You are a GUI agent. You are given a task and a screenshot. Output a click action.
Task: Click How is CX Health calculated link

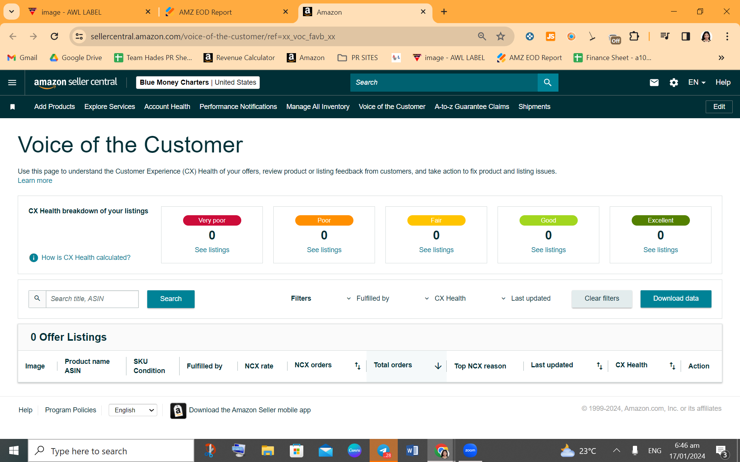click(x=86, y=258)
